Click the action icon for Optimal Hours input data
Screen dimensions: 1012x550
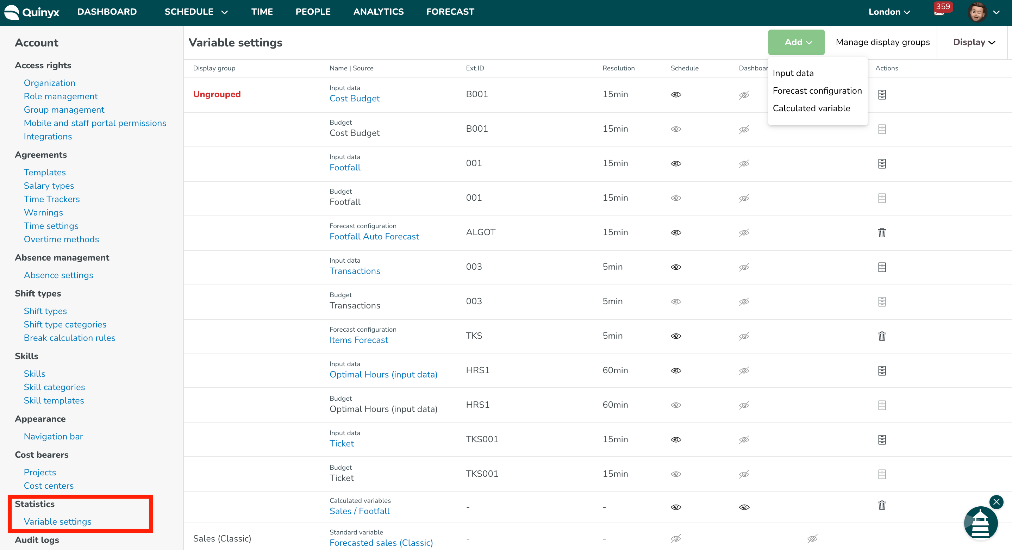pyautogui.click(x=882, y=371)
